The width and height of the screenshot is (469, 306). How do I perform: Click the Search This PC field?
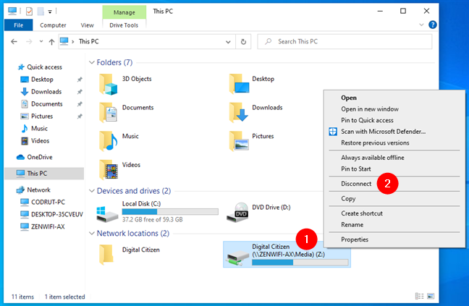[345, 41]
